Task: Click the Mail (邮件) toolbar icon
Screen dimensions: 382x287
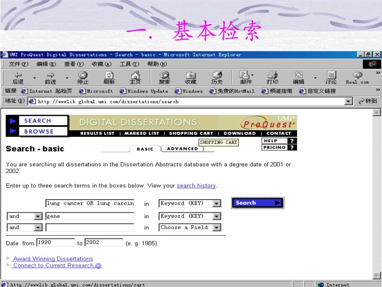Action: point(245,78)
